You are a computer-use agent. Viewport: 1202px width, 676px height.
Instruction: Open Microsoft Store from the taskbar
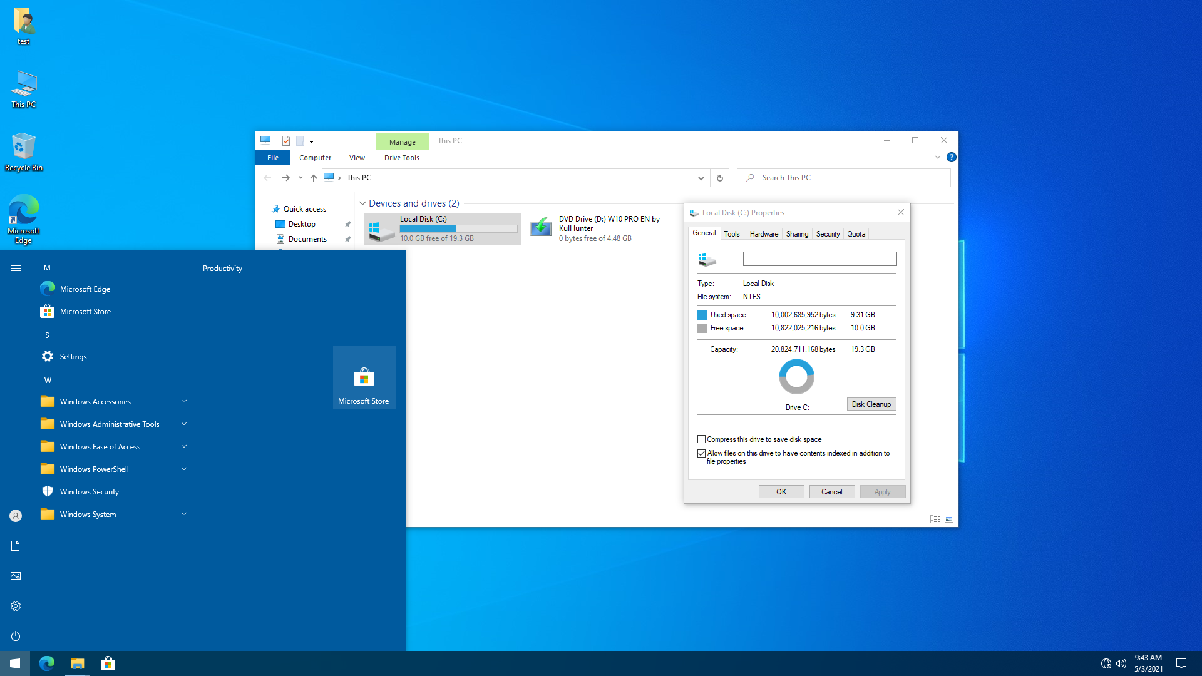pyautogui.click(x=108, y=663)
